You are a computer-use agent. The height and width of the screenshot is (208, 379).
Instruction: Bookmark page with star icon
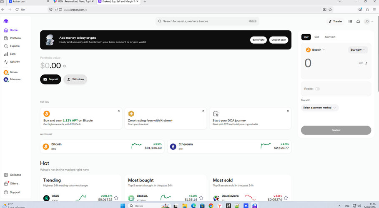pos(330,10)
